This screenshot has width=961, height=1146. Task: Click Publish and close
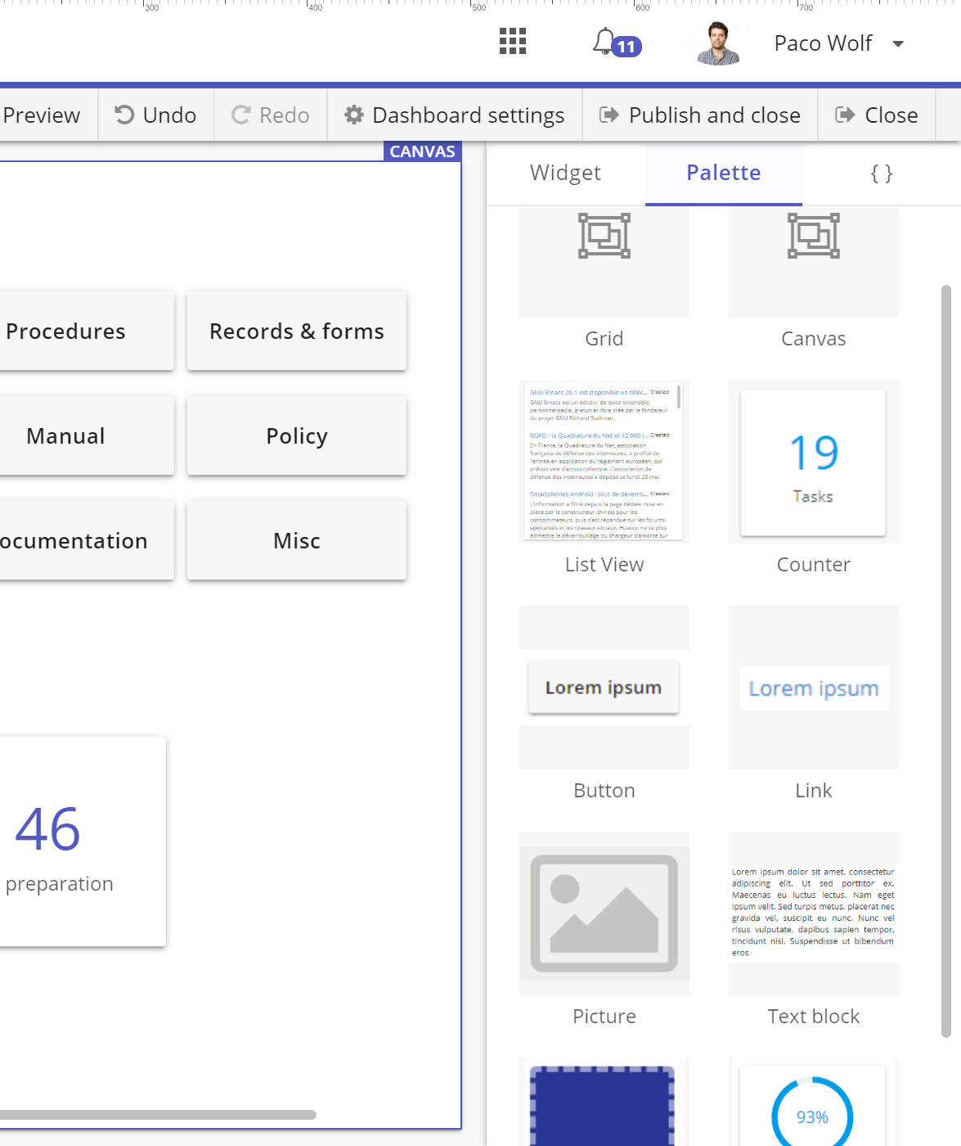point(700,115)
